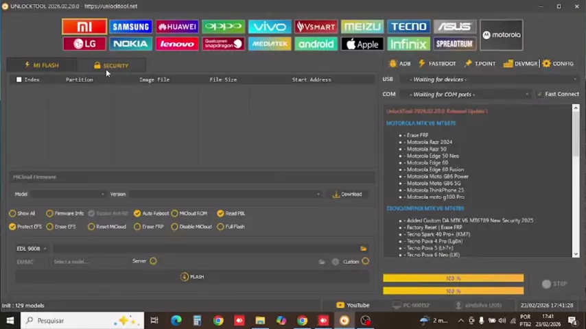Switch to the Security tab
The width and height of the screenshot is (586, 329).
click(x=111, y=65)
